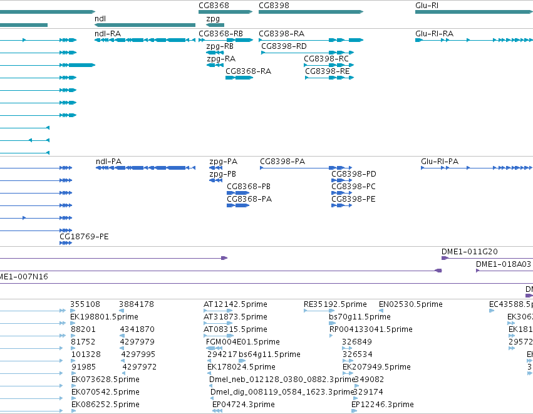Click the AT12142.5prime EST label
The image size is (533, 414).
[x=235, y=304]
